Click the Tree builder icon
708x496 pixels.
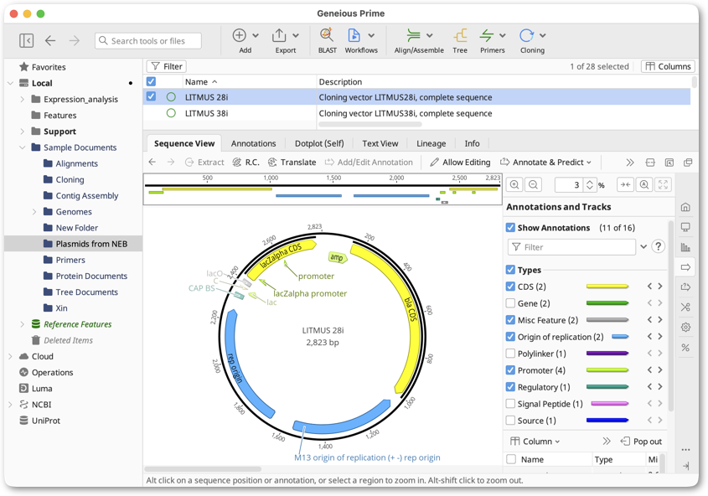460,35
